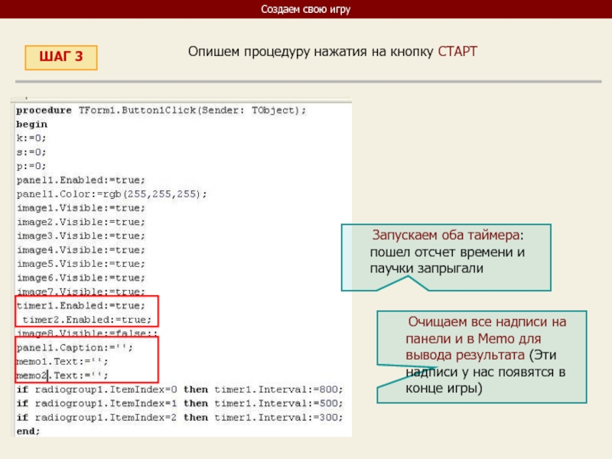Click the slide title 'Создаем свою игру'
Screen dimensions: 612x459
tap(305, 9)
